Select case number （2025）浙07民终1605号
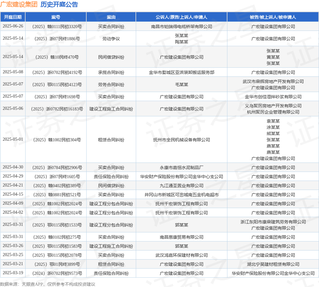 (x=56, y=177)
